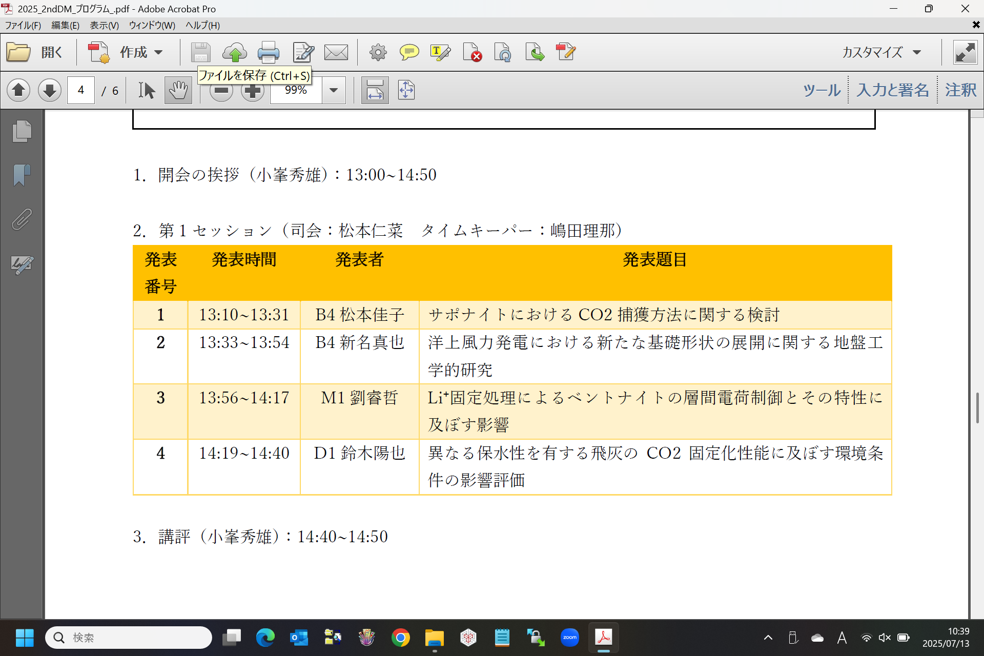This screenshot has width=984, height=656.
Task: Open the Add sticky note comment tool
Action: tap(409, 52)
